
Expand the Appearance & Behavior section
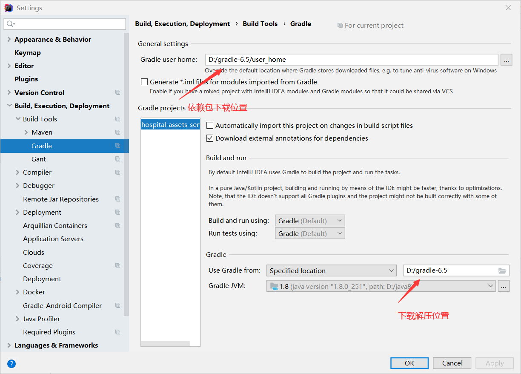9,39
